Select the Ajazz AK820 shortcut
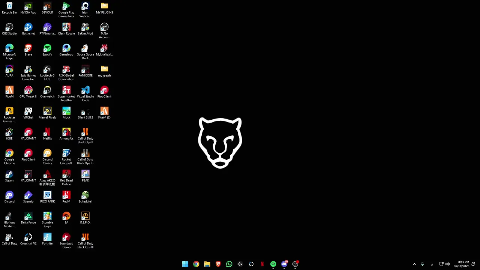 click(47, 178)
